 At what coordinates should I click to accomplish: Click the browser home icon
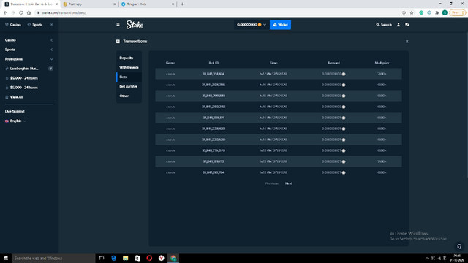point(29,12)
